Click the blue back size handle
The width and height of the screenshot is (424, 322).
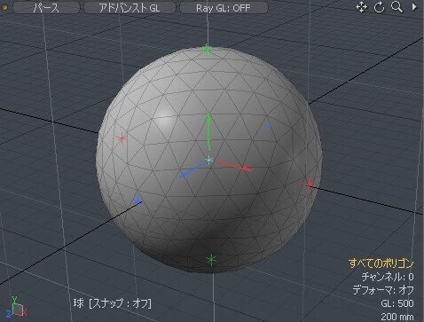pyautogui.click(x=269, y=126)
